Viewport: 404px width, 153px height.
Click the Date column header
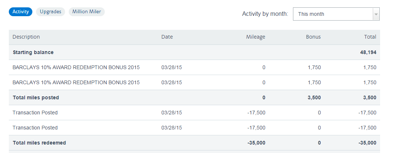167,37
